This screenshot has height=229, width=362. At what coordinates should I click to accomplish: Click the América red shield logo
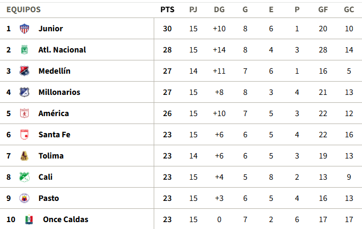click(x=24, y=113)
